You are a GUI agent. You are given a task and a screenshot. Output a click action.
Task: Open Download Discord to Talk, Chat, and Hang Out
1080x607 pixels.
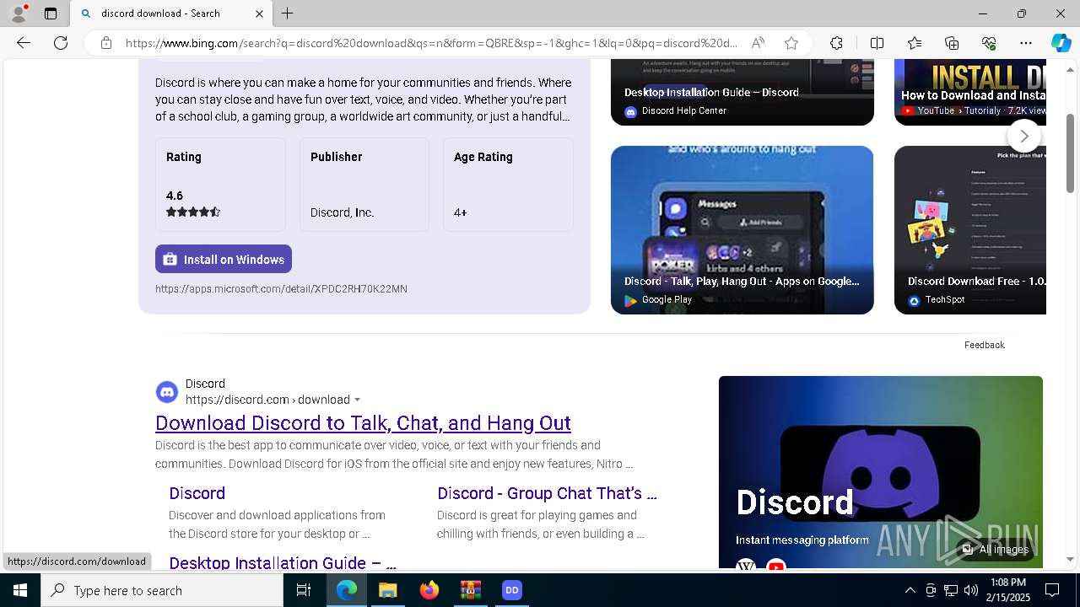[x=363, y=422]
